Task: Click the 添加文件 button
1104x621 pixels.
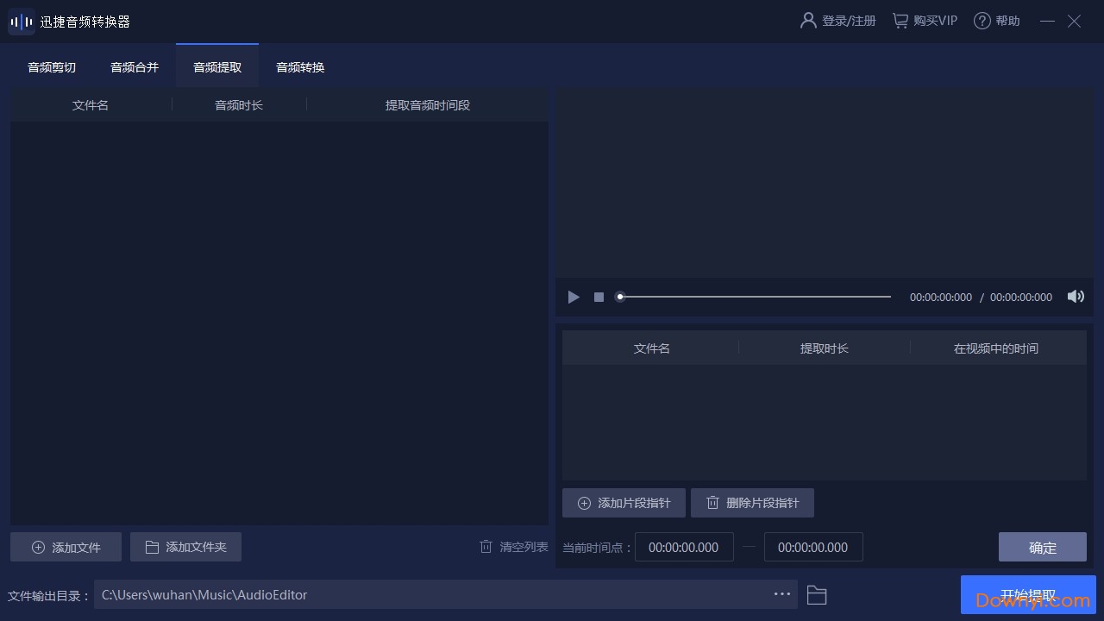Action: click(x=66, y=546)
